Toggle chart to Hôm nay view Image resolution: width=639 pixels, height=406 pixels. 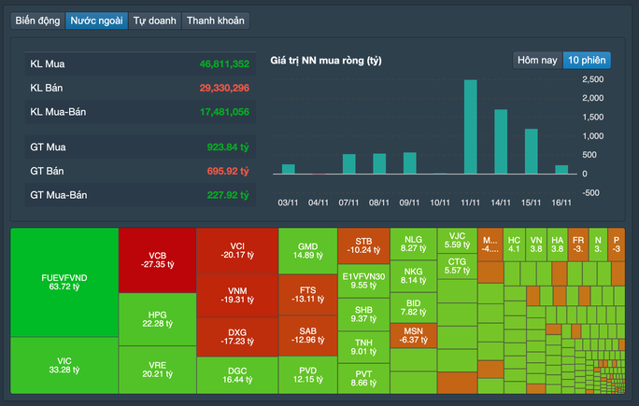pos(537,60)
